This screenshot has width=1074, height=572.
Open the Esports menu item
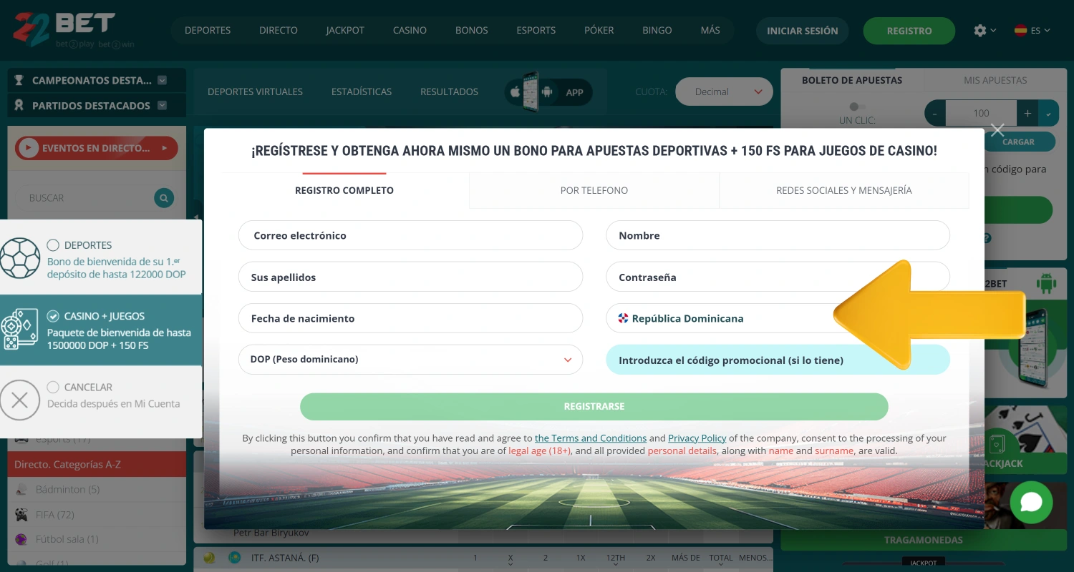[x=536, y=30]
